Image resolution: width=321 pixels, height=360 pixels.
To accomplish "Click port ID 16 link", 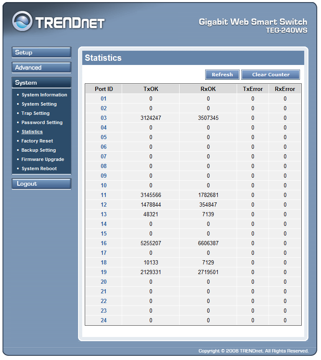I will 104,243.
